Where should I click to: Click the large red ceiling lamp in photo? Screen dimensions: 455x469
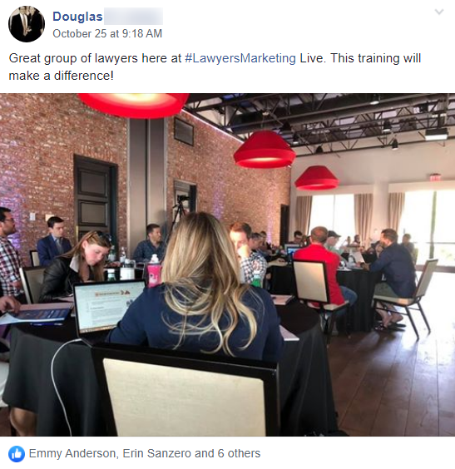point(134,106)
